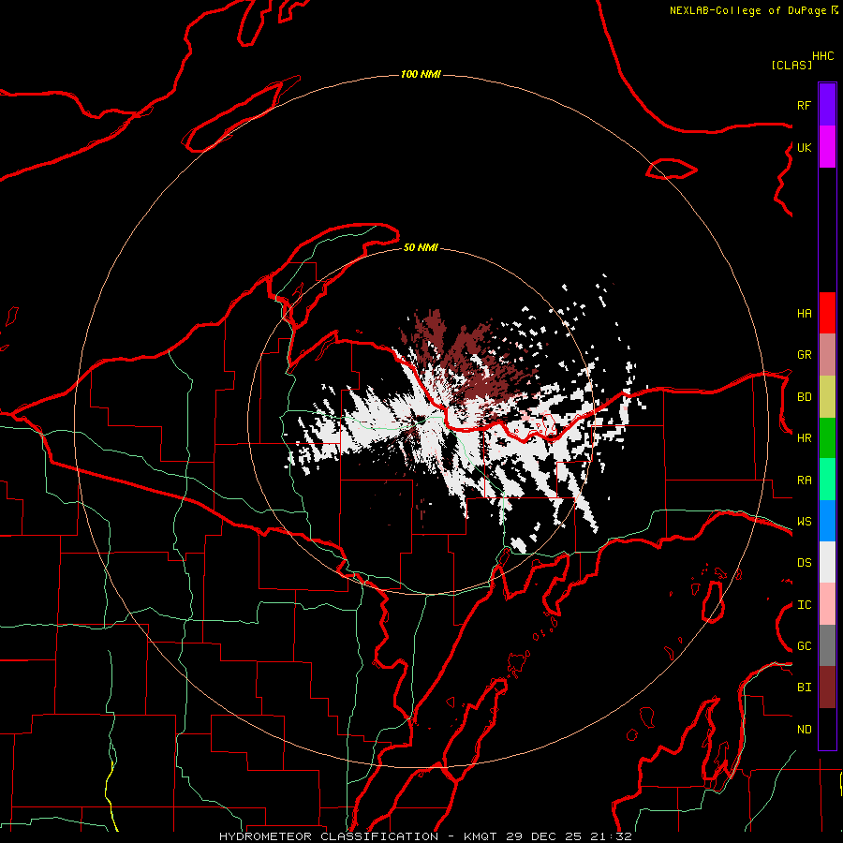
Task: Click the 'HR' legend label
Action: click(804, 438)
